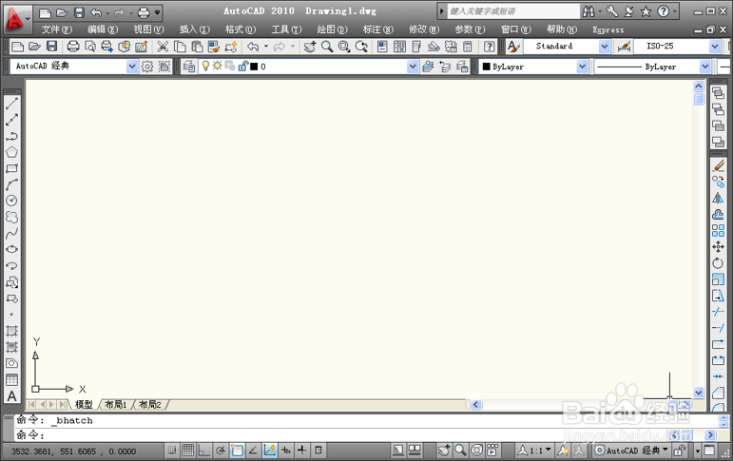Select the Mirror tool
Image resolution: width=733 pixels, height=461 pixels.
[x=719, y=199]
